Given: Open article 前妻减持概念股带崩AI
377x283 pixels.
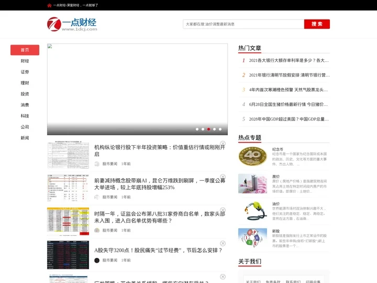Looking at the screenshot, I should pyautogui.click(x=160, y=184).
